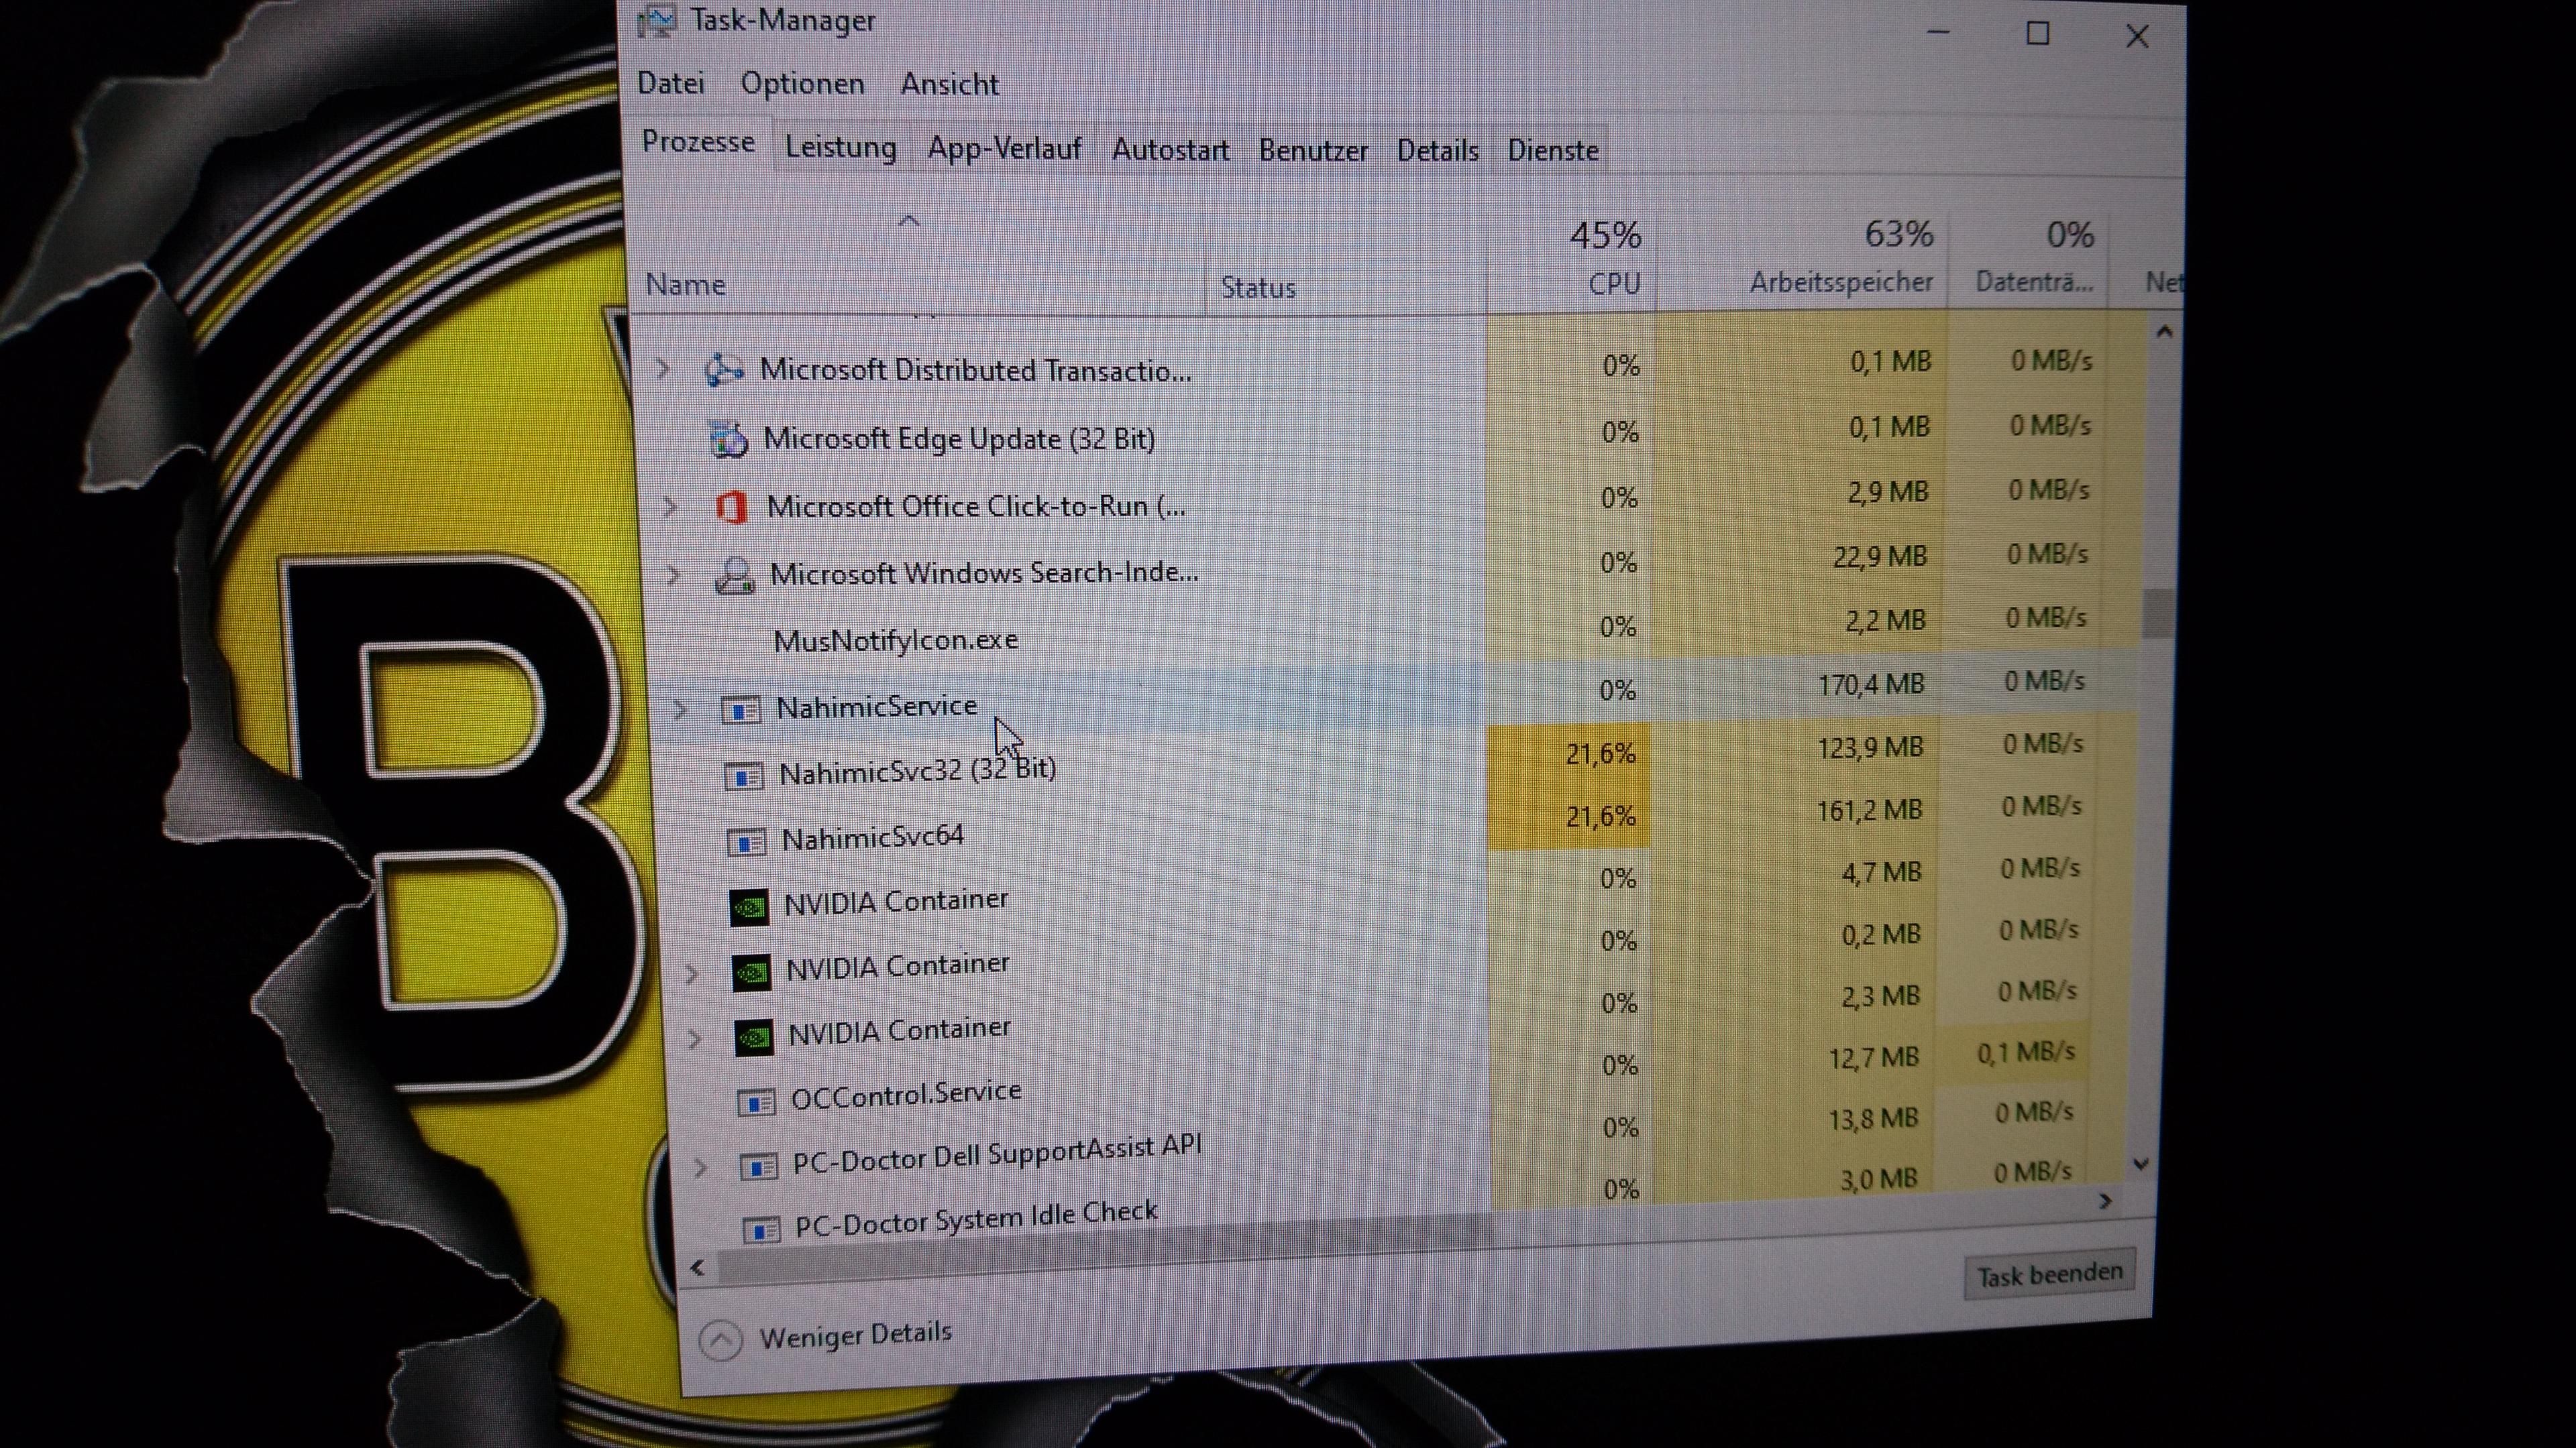This screenshot has width=2576, height=1448.
Task: Switch to the Leistung tab
Action: 840,148
